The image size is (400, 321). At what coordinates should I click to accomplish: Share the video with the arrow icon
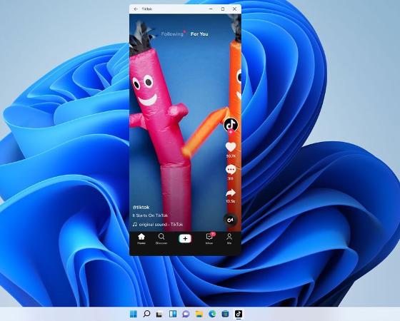point(231,193)
